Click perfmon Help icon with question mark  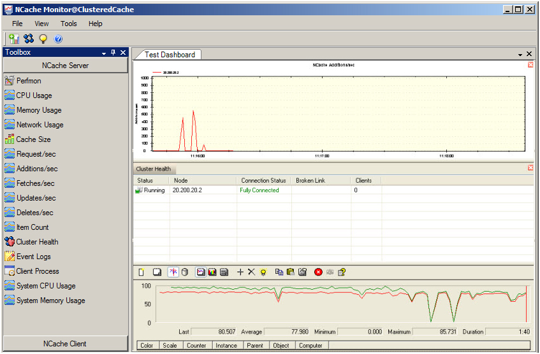coord(342,273)
